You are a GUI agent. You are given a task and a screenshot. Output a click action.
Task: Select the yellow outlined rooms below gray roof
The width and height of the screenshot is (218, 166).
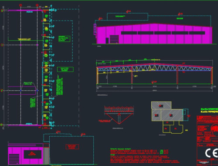point(173,127)
